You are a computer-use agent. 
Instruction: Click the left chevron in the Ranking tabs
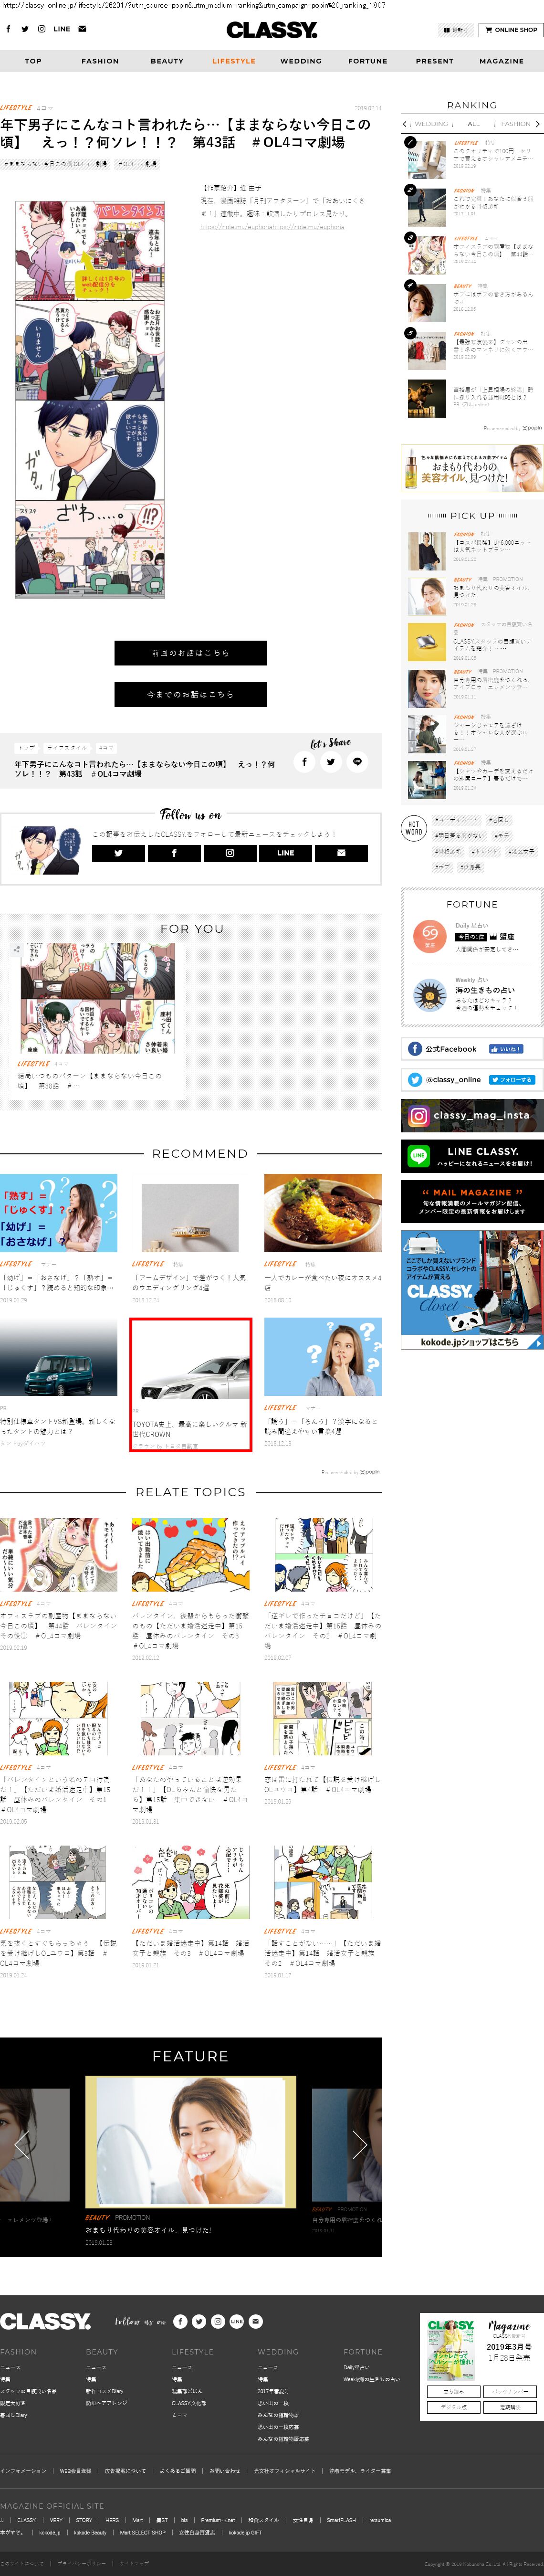[405, 124]
